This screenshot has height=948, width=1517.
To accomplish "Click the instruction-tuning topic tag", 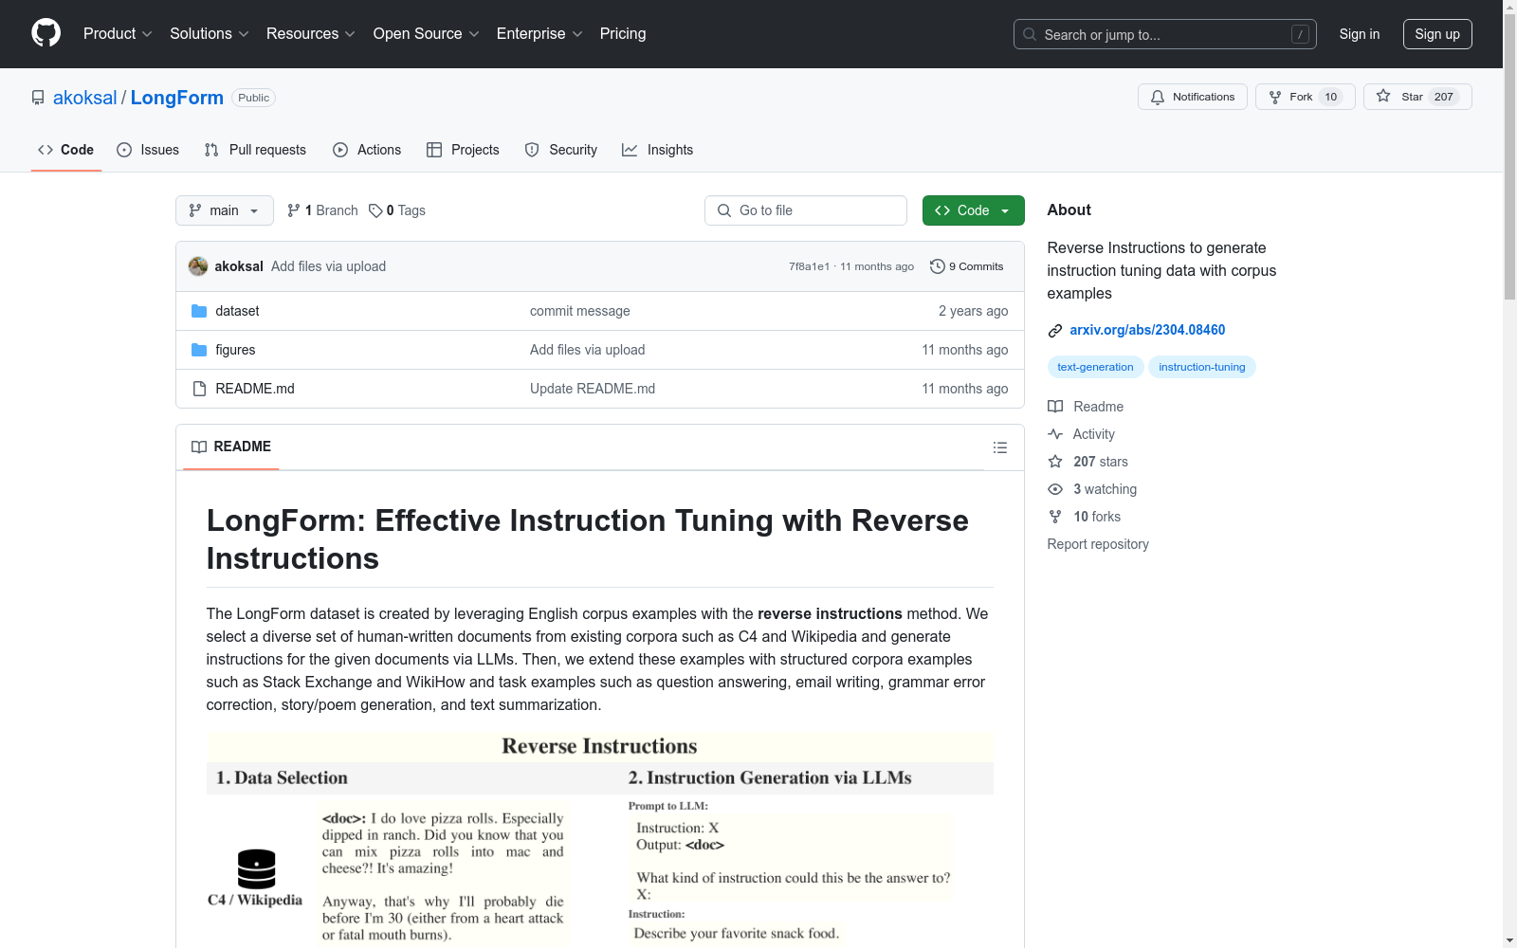I will coord(1201,367).
